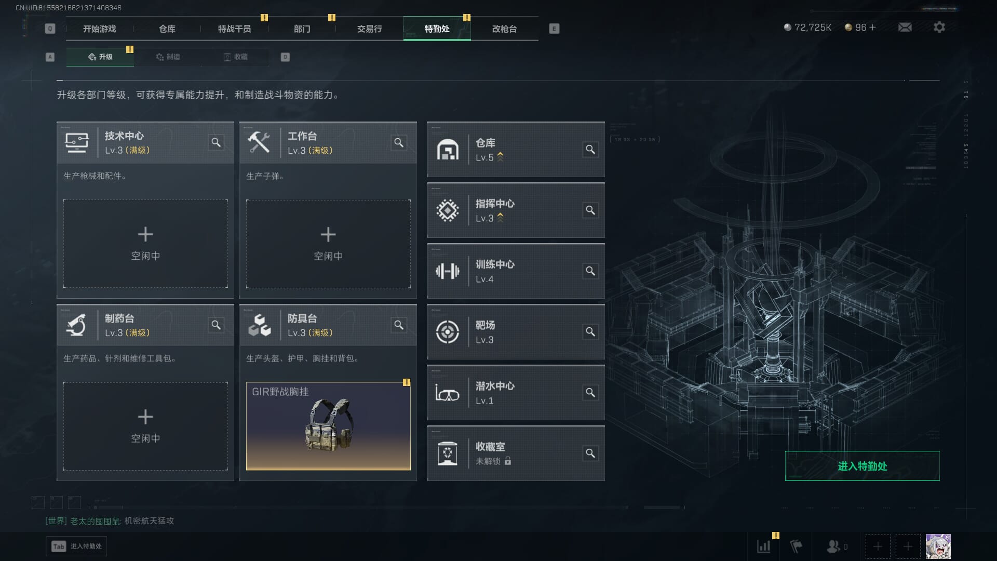Switch to the 交易行 tab
This screenshot has height=561, width=997.
point(369,29)
